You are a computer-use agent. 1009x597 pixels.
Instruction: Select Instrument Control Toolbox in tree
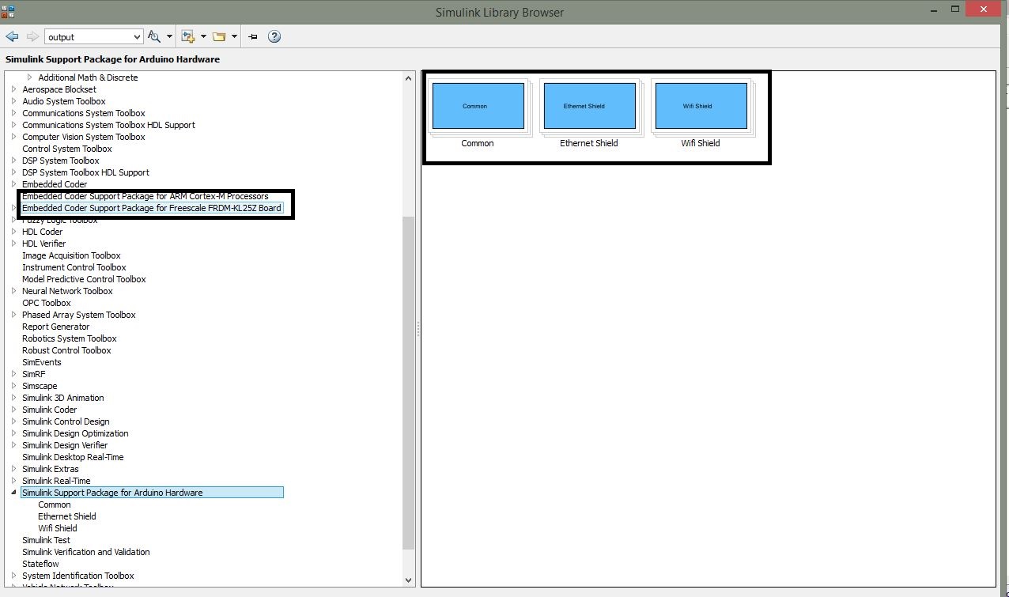(74, 267)
